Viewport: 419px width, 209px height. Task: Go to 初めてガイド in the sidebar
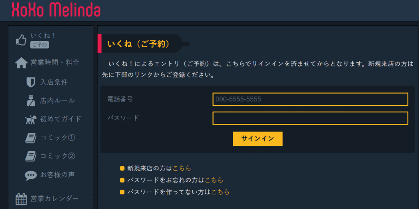[x=61, y=119]
